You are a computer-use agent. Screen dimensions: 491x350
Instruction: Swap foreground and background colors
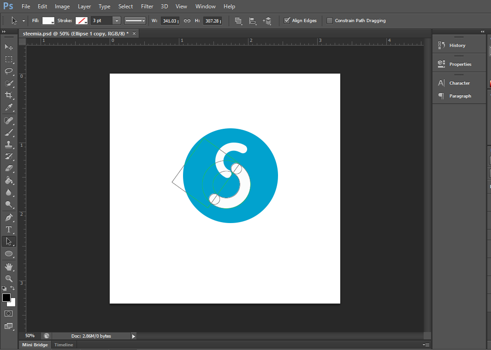12,288
